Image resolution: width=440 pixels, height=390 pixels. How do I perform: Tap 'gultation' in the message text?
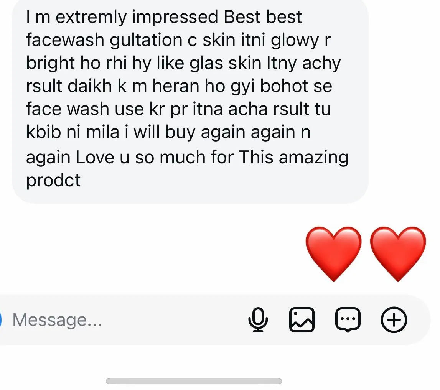point(146,41)
